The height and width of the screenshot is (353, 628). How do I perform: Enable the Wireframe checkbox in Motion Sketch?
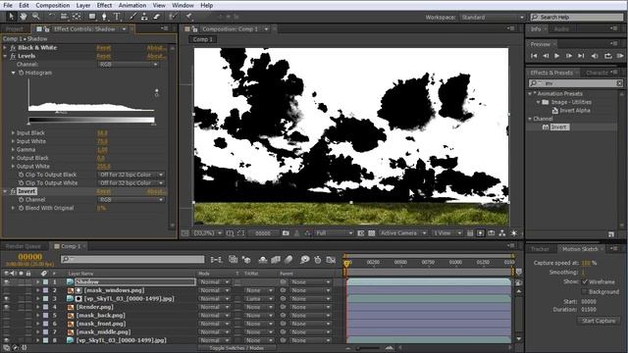coord(585,281)
